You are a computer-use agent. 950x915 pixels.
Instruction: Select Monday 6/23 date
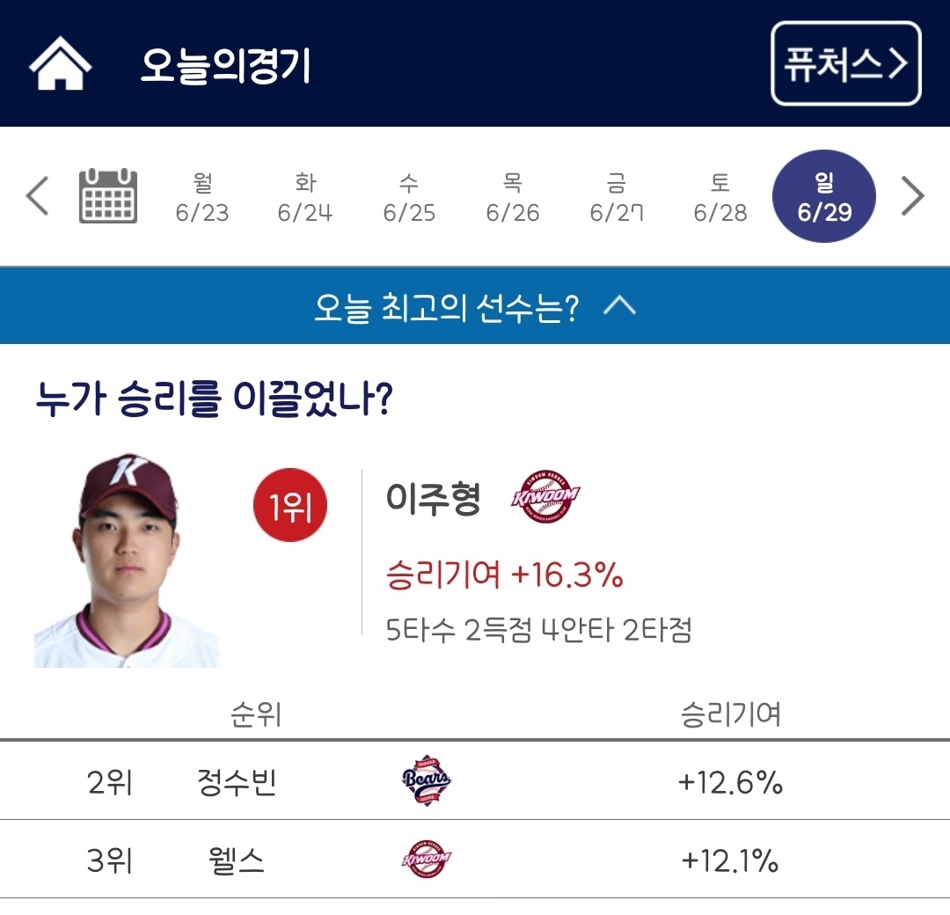coord(202,197)
